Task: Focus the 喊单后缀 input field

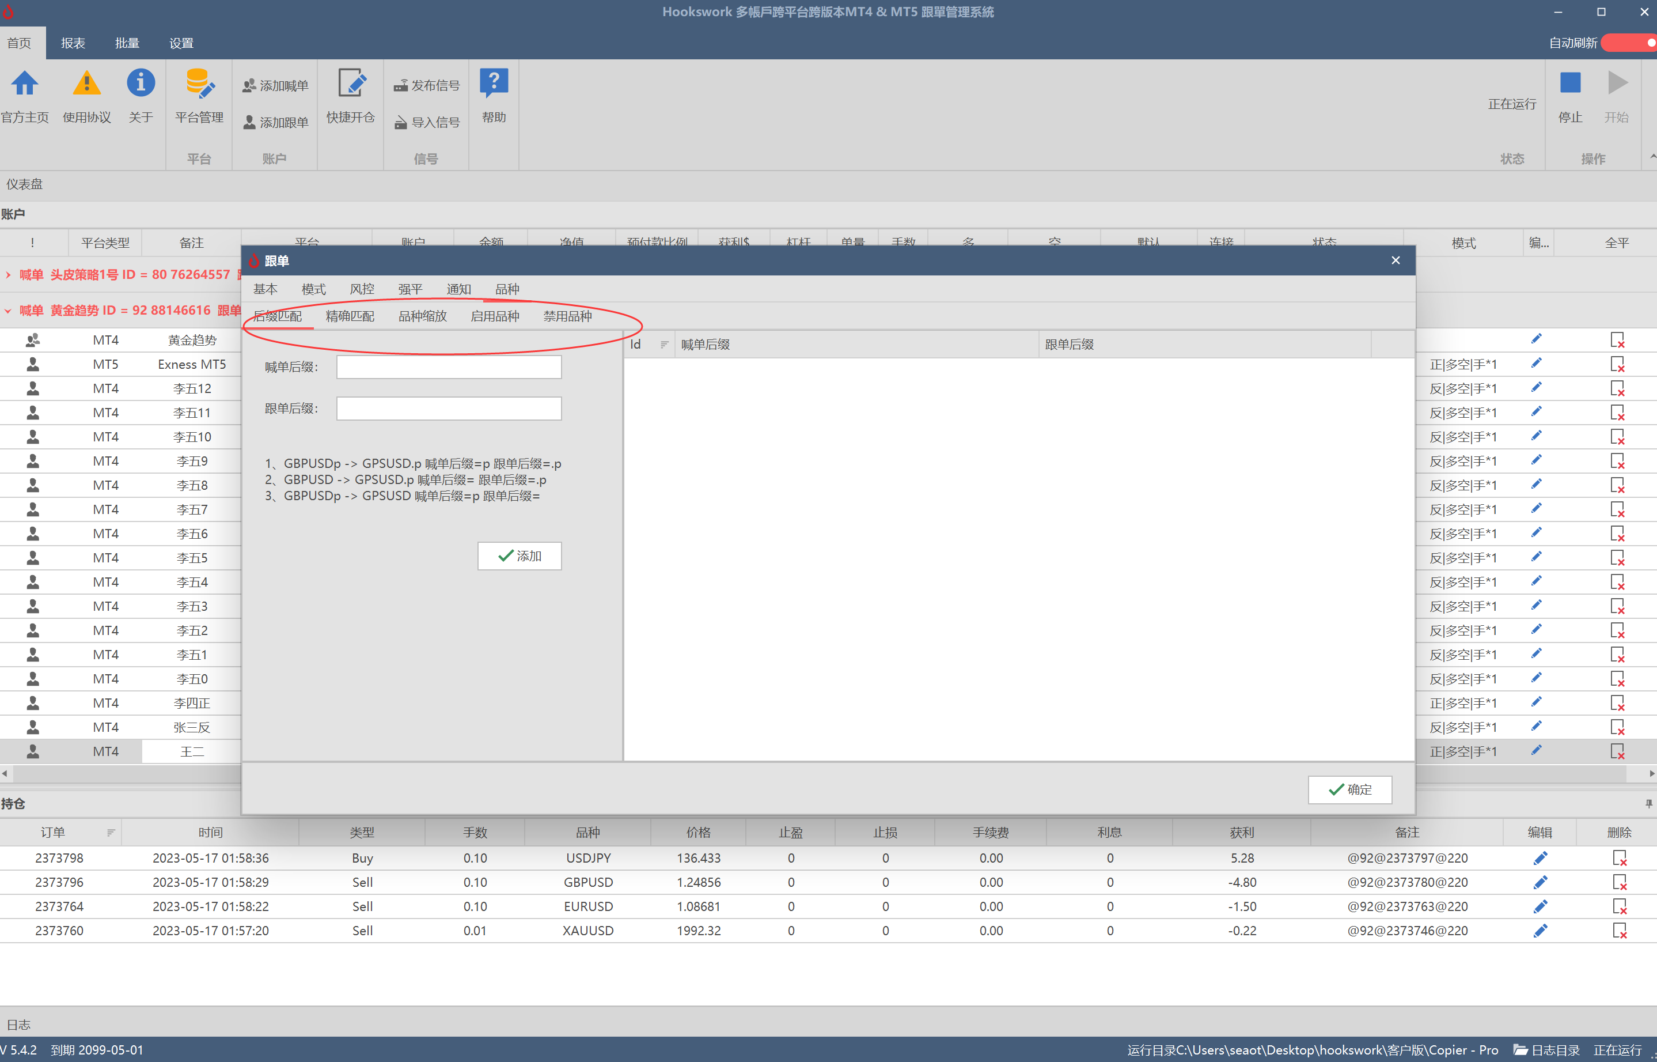Action: coord(449,367)
